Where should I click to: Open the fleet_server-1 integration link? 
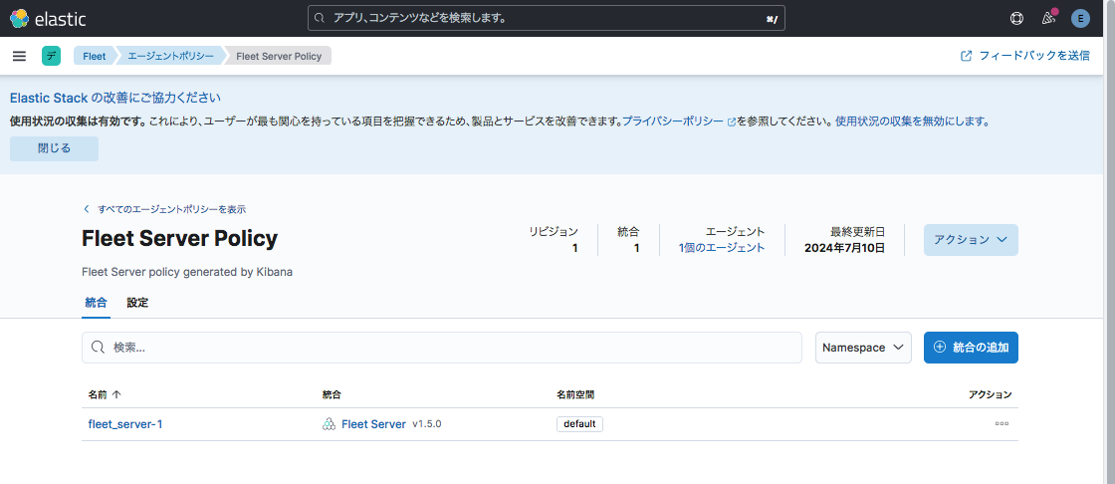125,424
